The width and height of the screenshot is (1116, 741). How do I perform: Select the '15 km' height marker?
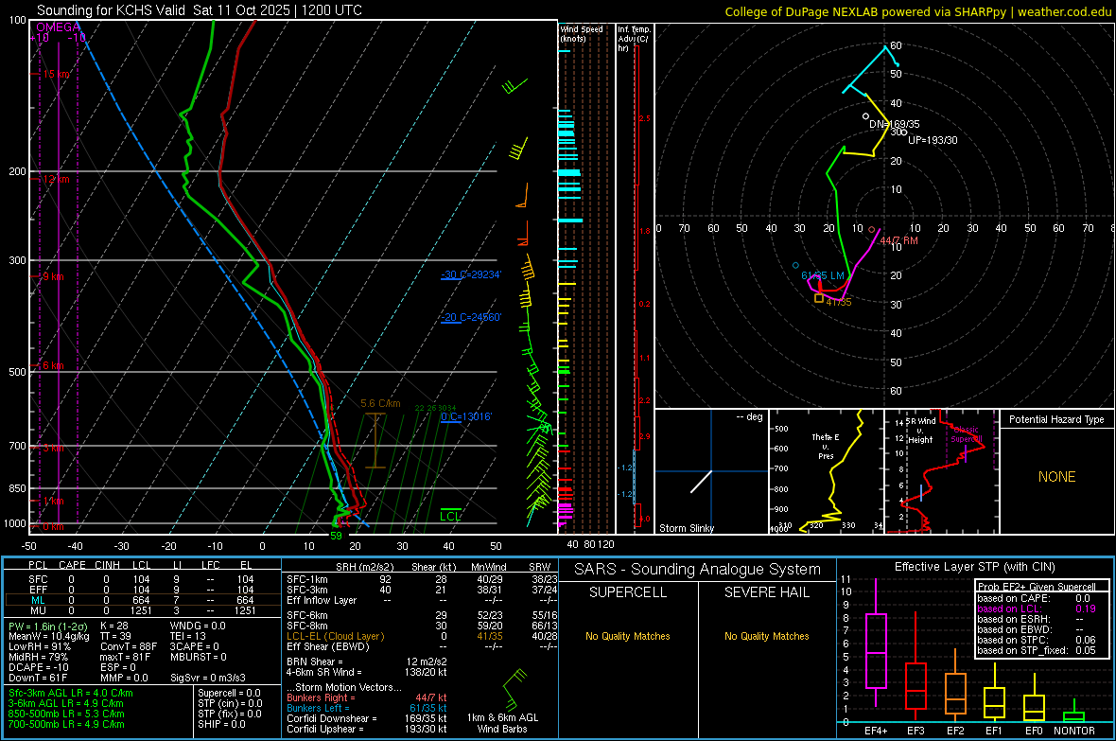point(57,74)
